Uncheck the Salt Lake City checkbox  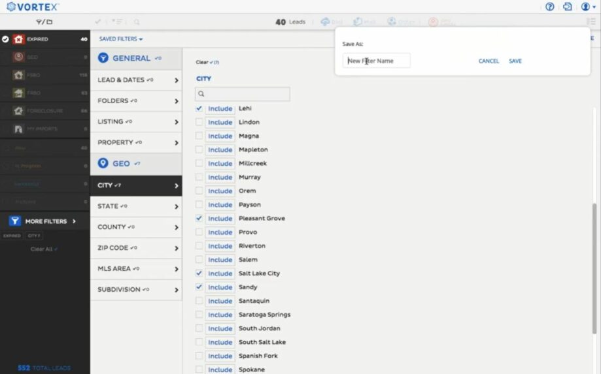tap(199, 273)
